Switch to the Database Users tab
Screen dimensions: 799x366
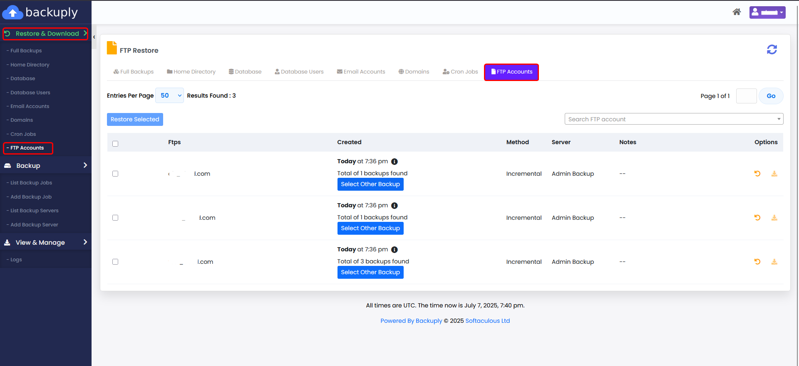pos(299,72)
